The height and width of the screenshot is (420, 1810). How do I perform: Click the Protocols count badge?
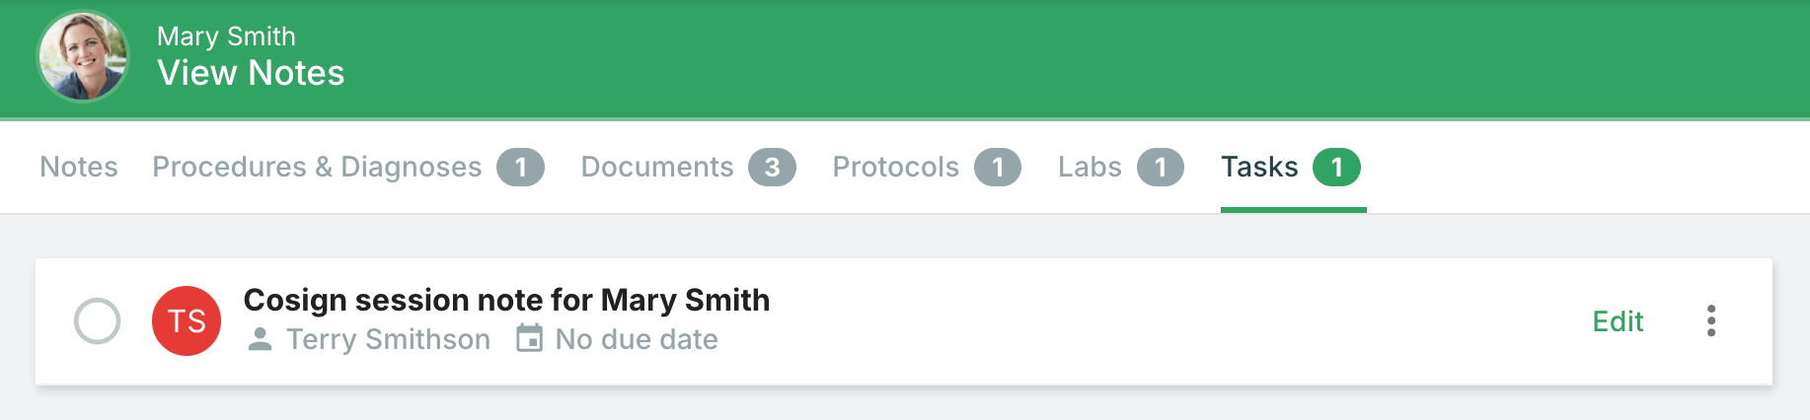pyautogui.click(x=998, y=168)
